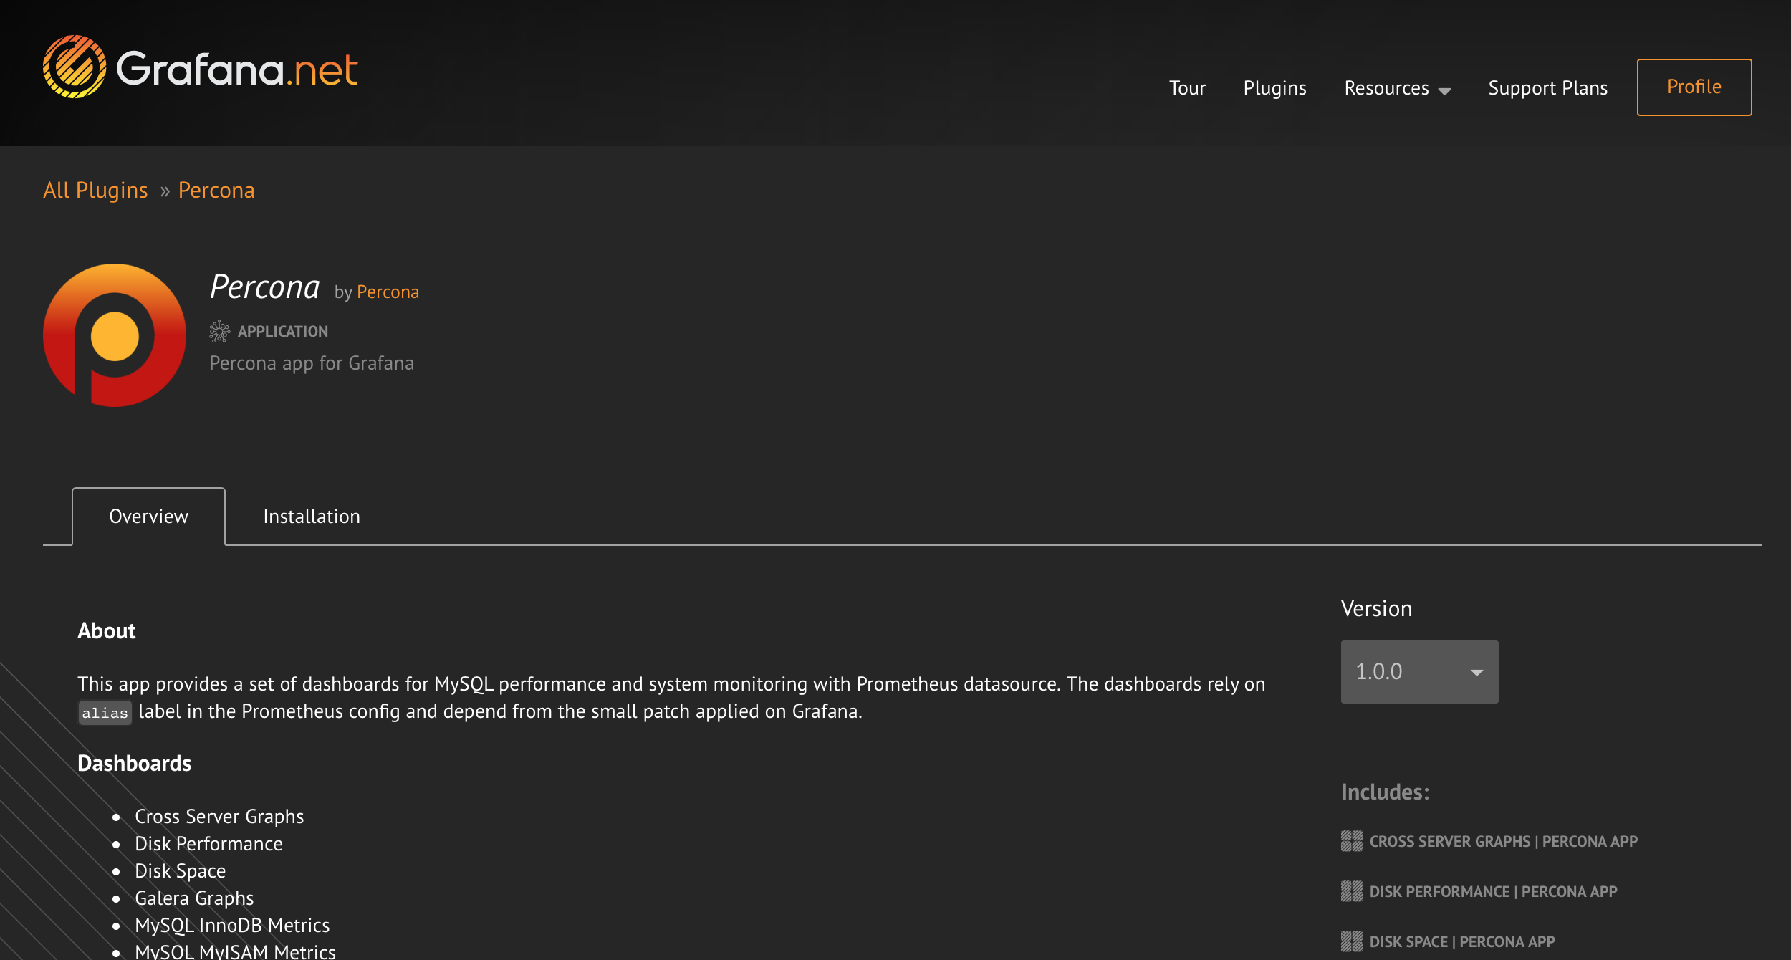Click the Percona plugin logo image
Viewport: 1791px width, 960px height.
click(115, 335)
